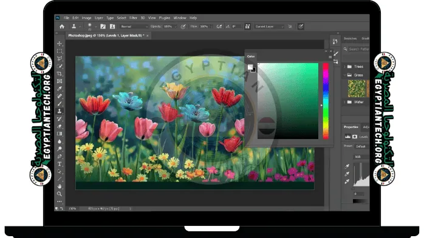Select the Clone Stamp tool in toolbox
424x238 pixels.
click(x=60, y=111)
